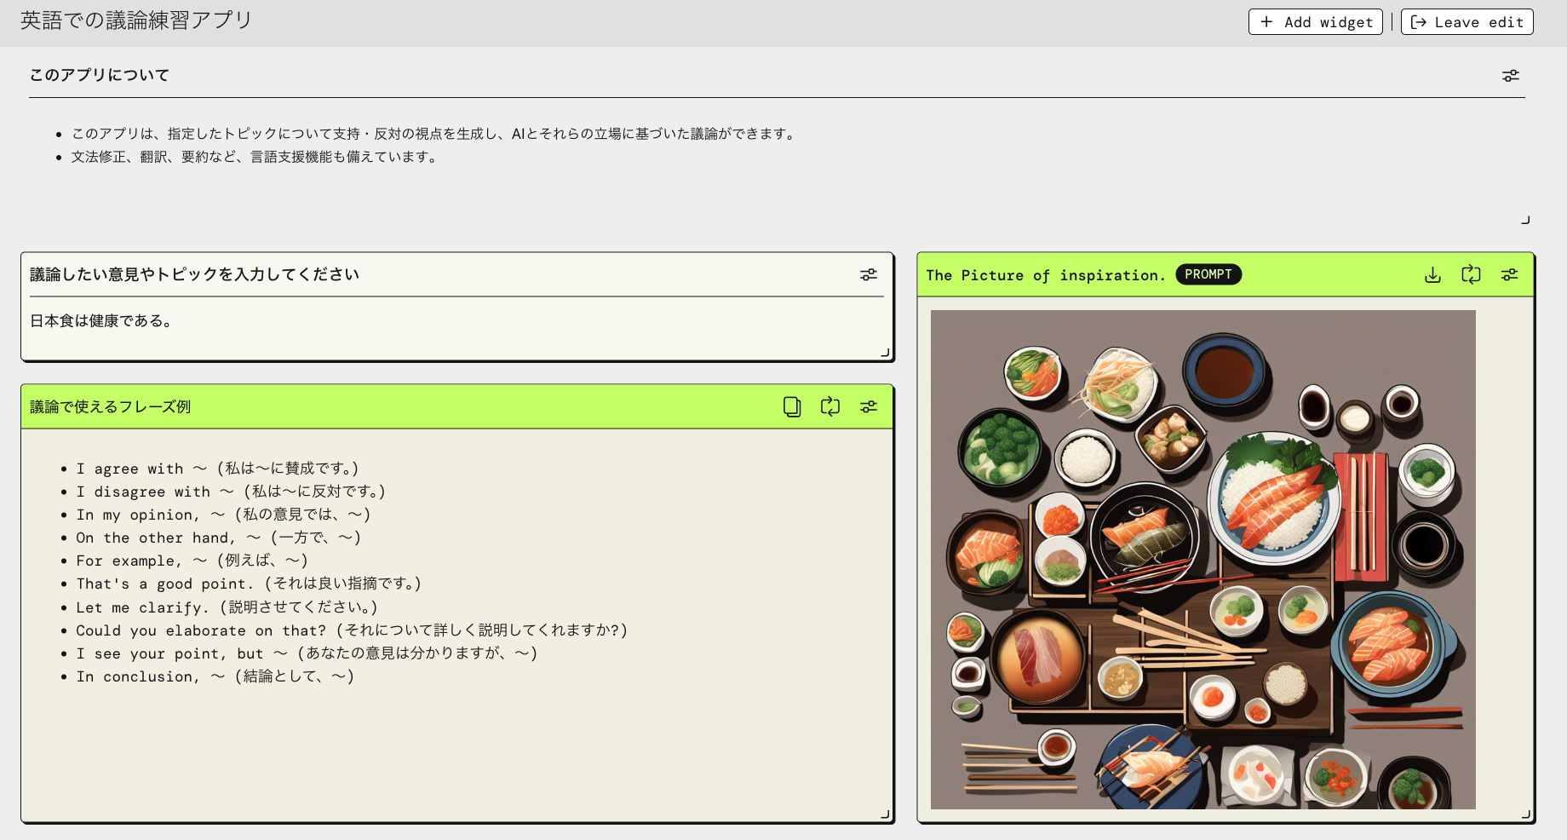1567x840 pixels.
Task: Click the bullet starting 文法修正、翻訳、要約など
Action: (256, 157)
